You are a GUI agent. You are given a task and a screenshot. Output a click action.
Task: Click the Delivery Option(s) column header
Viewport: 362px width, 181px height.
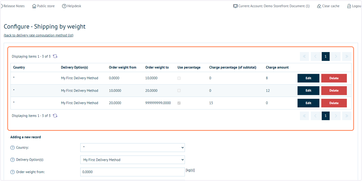point(75,67)
